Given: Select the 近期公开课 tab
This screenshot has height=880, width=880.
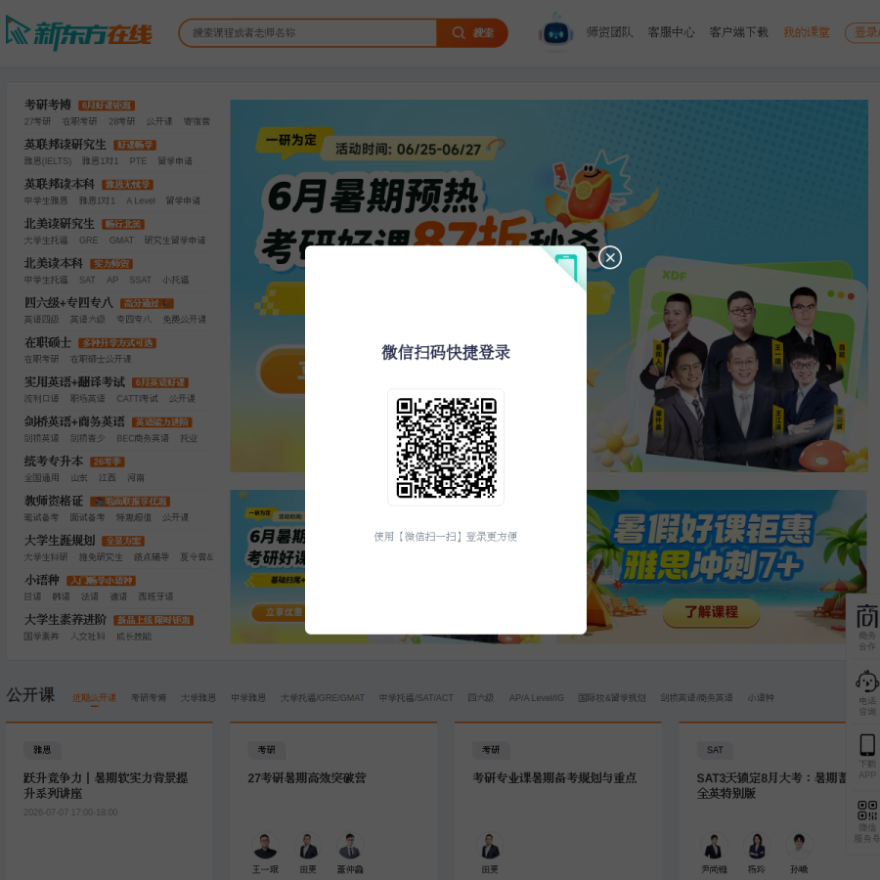Looking at the screenshot, I should pos(94,697).
